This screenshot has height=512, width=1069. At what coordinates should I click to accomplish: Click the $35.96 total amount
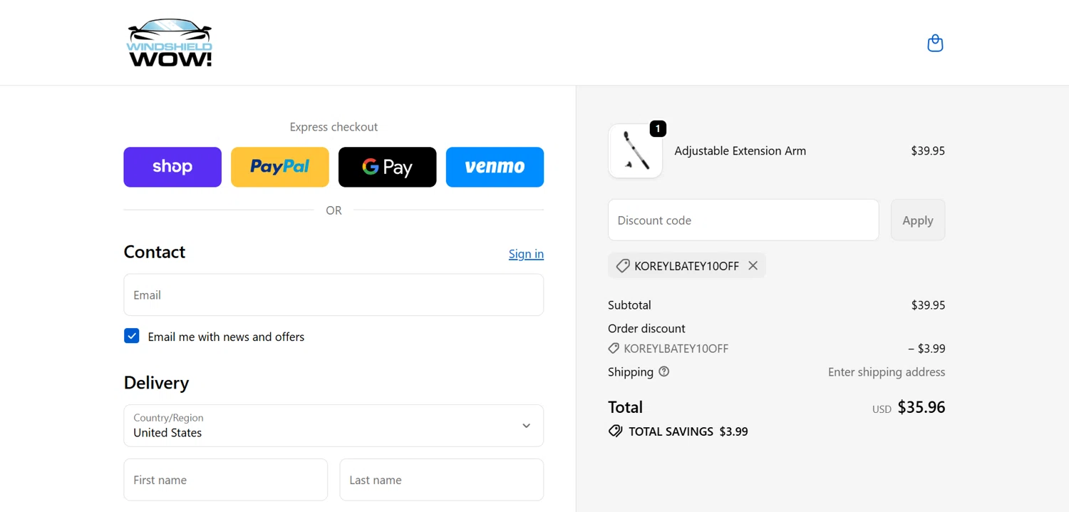(x=921, y=407)
